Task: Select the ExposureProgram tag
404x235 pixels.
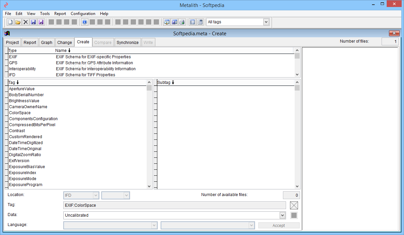Action: (x=77, y=185)
